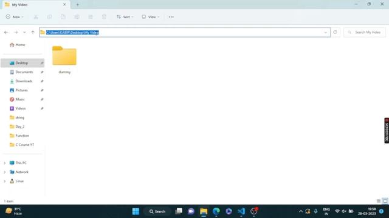Click the ENG IN language indicator

click(x=326, y=211)
